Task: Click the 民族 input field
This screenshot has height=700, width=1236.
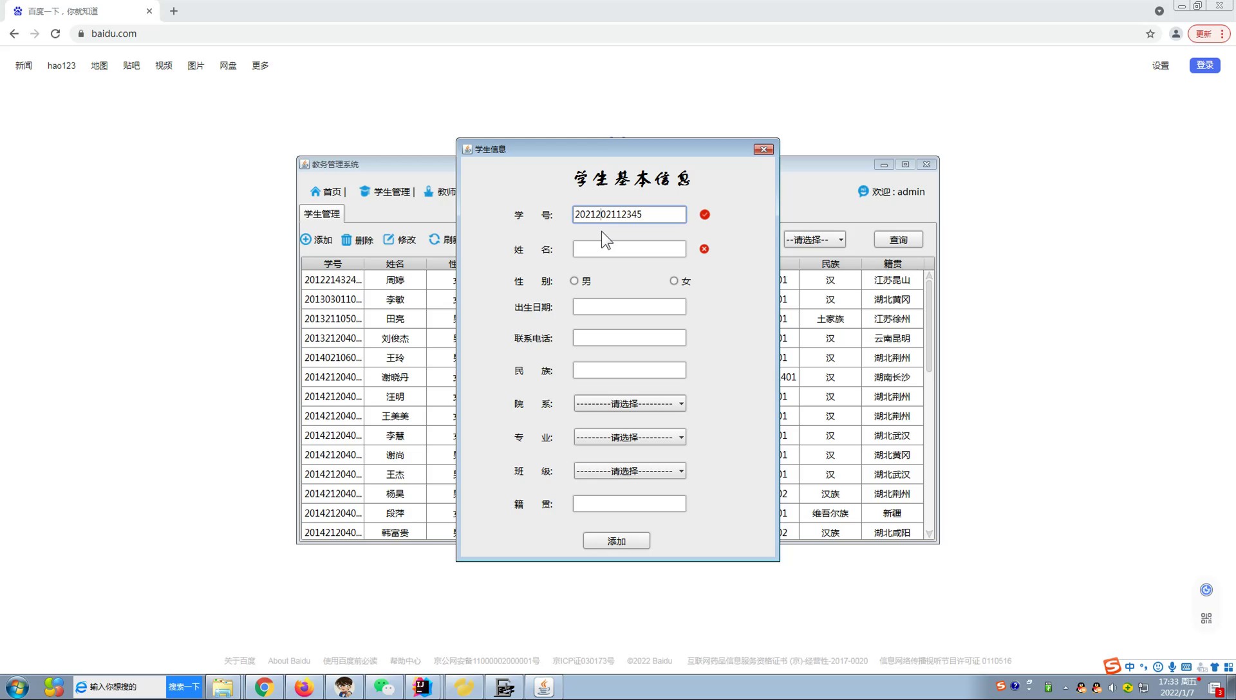Action: pos(630,370)
